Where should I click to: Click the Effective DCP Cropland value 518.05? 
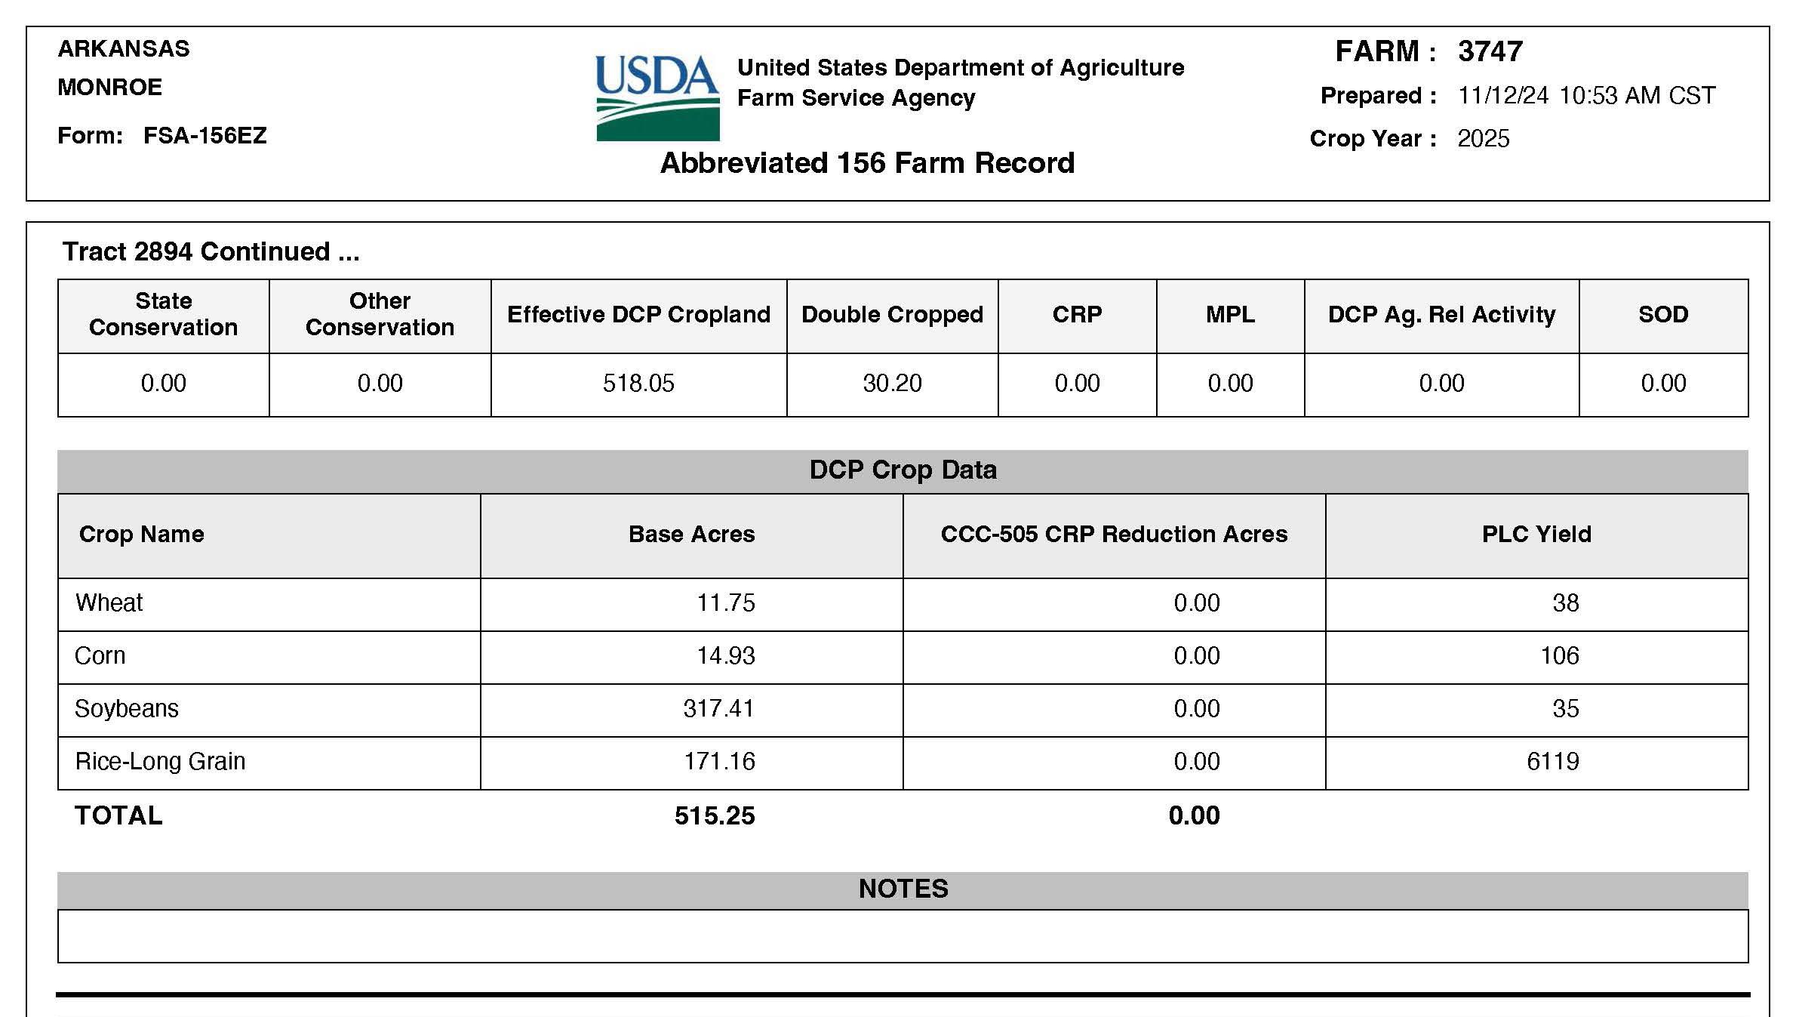click(x=638, y=384)
